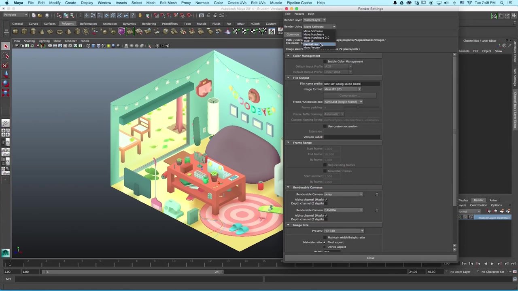The image size is (518, 291).
Task: Create a polygon cone from shelf
Action: coord(42,32)
